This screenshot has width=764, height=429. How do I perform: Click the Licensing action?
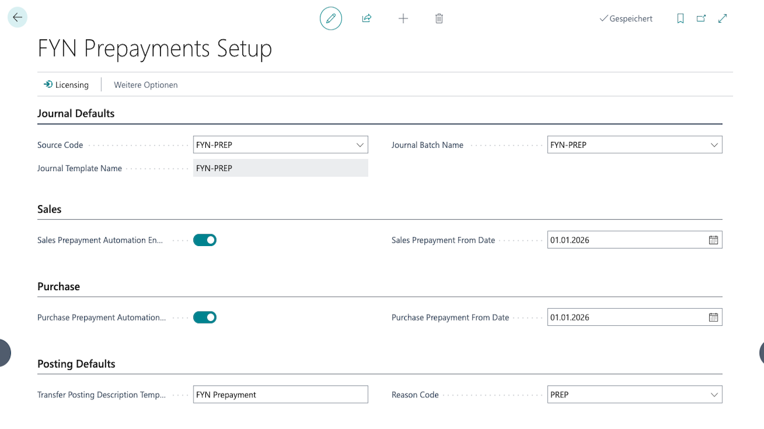[66, 85]
